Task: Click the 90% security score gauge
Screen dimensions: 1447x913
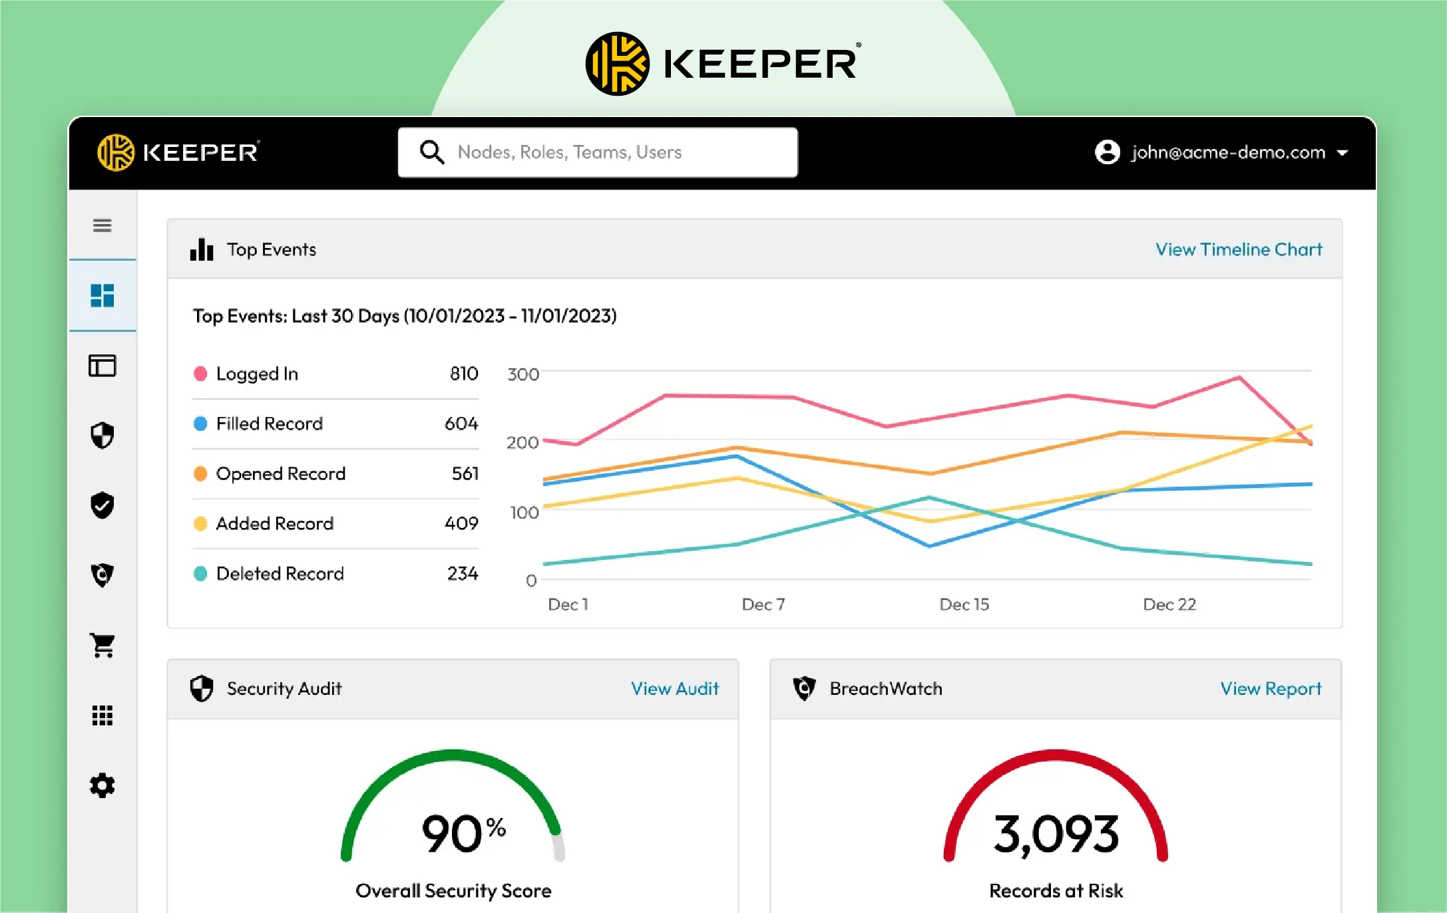Action: click(x=453, y=807)
